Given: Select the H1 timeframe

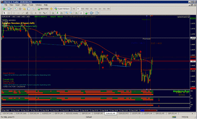Looking at the screenshot, I should point(91,9).
